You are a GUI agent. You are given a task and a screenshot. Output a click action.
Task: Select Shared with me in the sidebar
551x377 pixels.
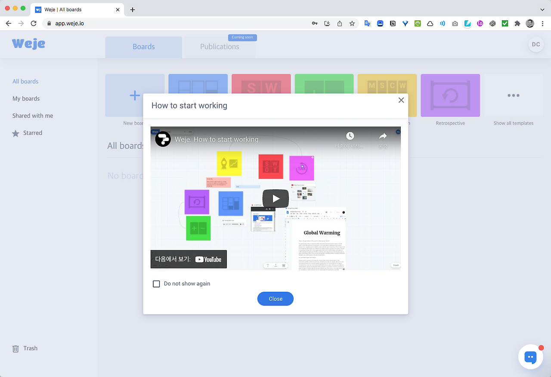pos(33,116)
